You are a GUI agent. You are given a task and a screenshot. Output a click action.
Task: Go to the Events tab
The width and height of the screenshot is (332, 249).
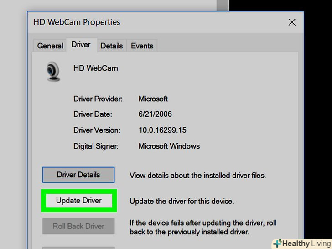point(142,46)
